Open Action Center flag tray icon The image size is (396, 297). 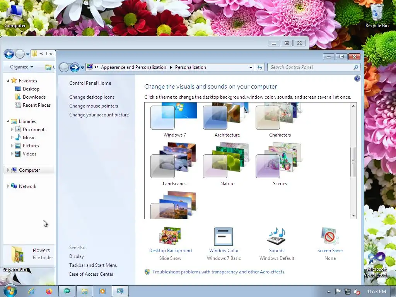pyautogui.click(x=338, y=292)
